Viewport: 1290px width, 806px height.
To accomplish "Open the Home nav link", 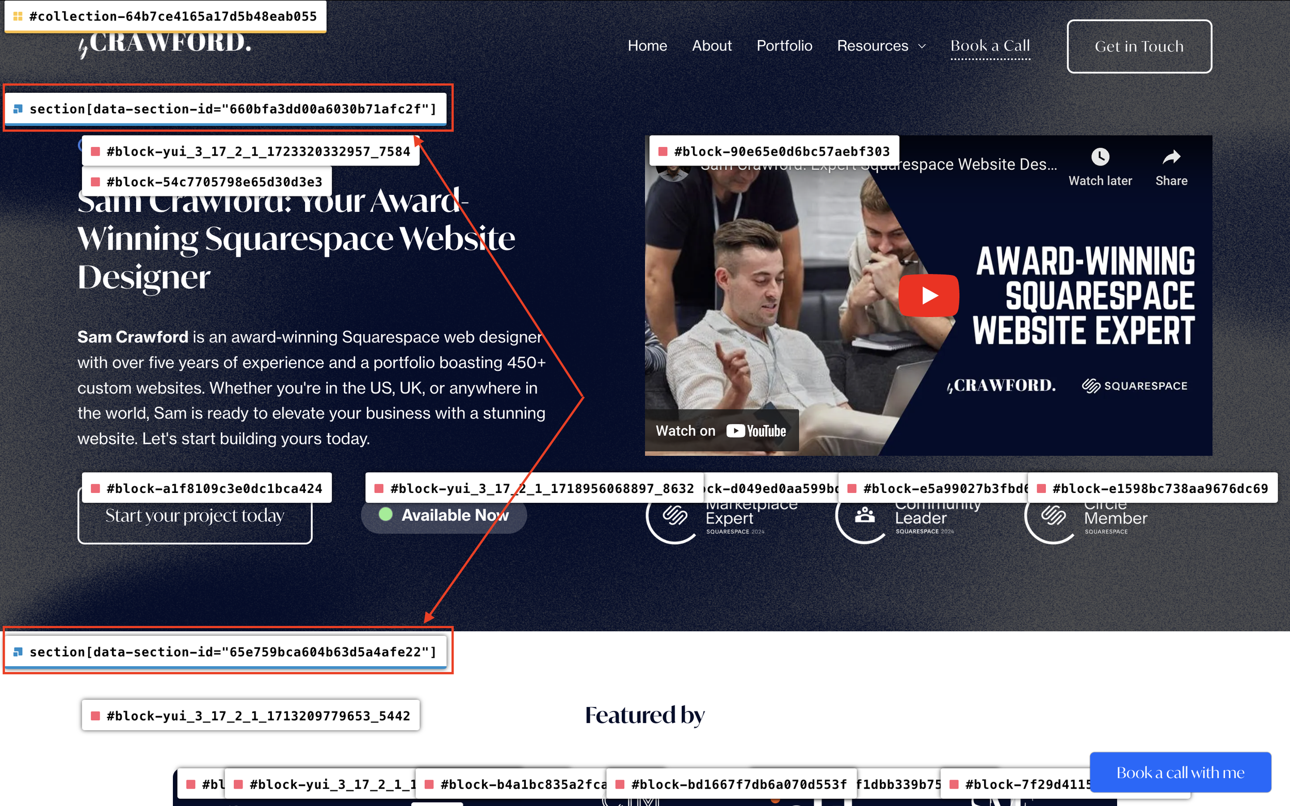I will click(x=647, y=46).
